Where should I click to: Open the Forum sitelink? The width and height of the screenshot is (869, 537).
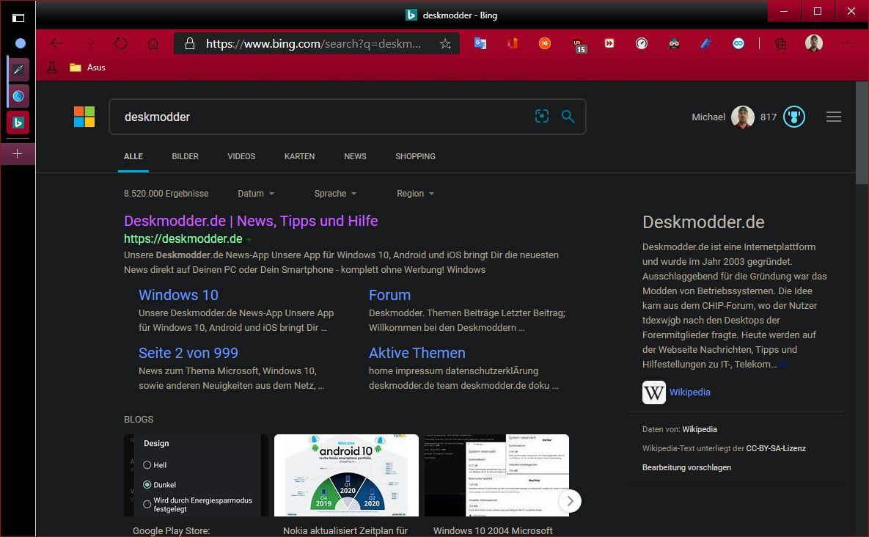coord(389,295)
